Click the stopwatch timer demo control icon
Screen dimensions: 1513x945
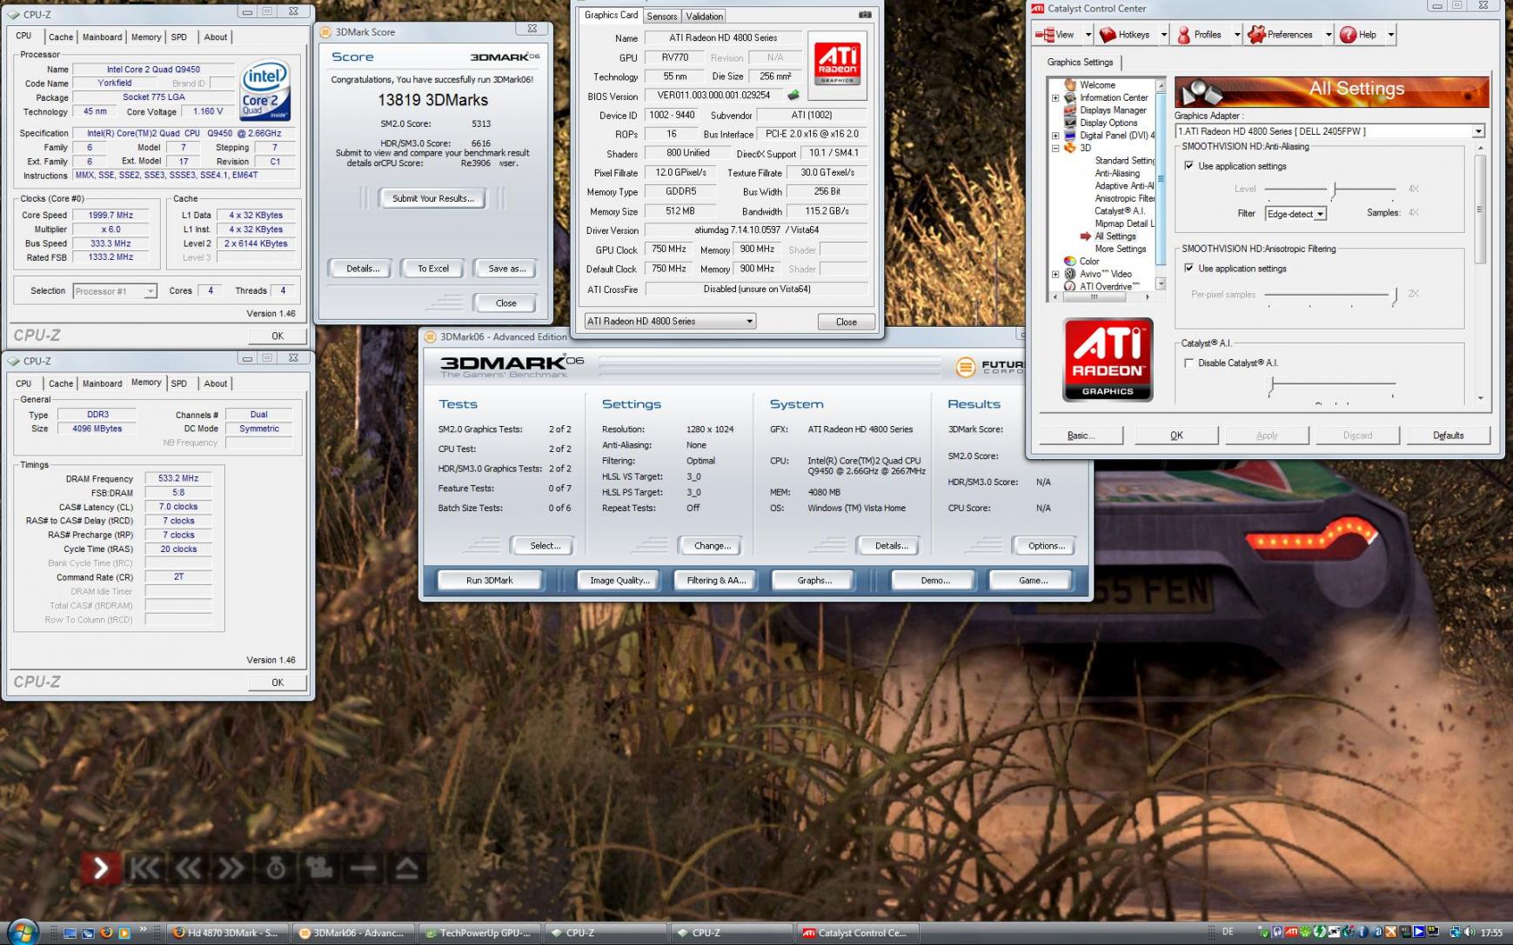coord(276,868)
